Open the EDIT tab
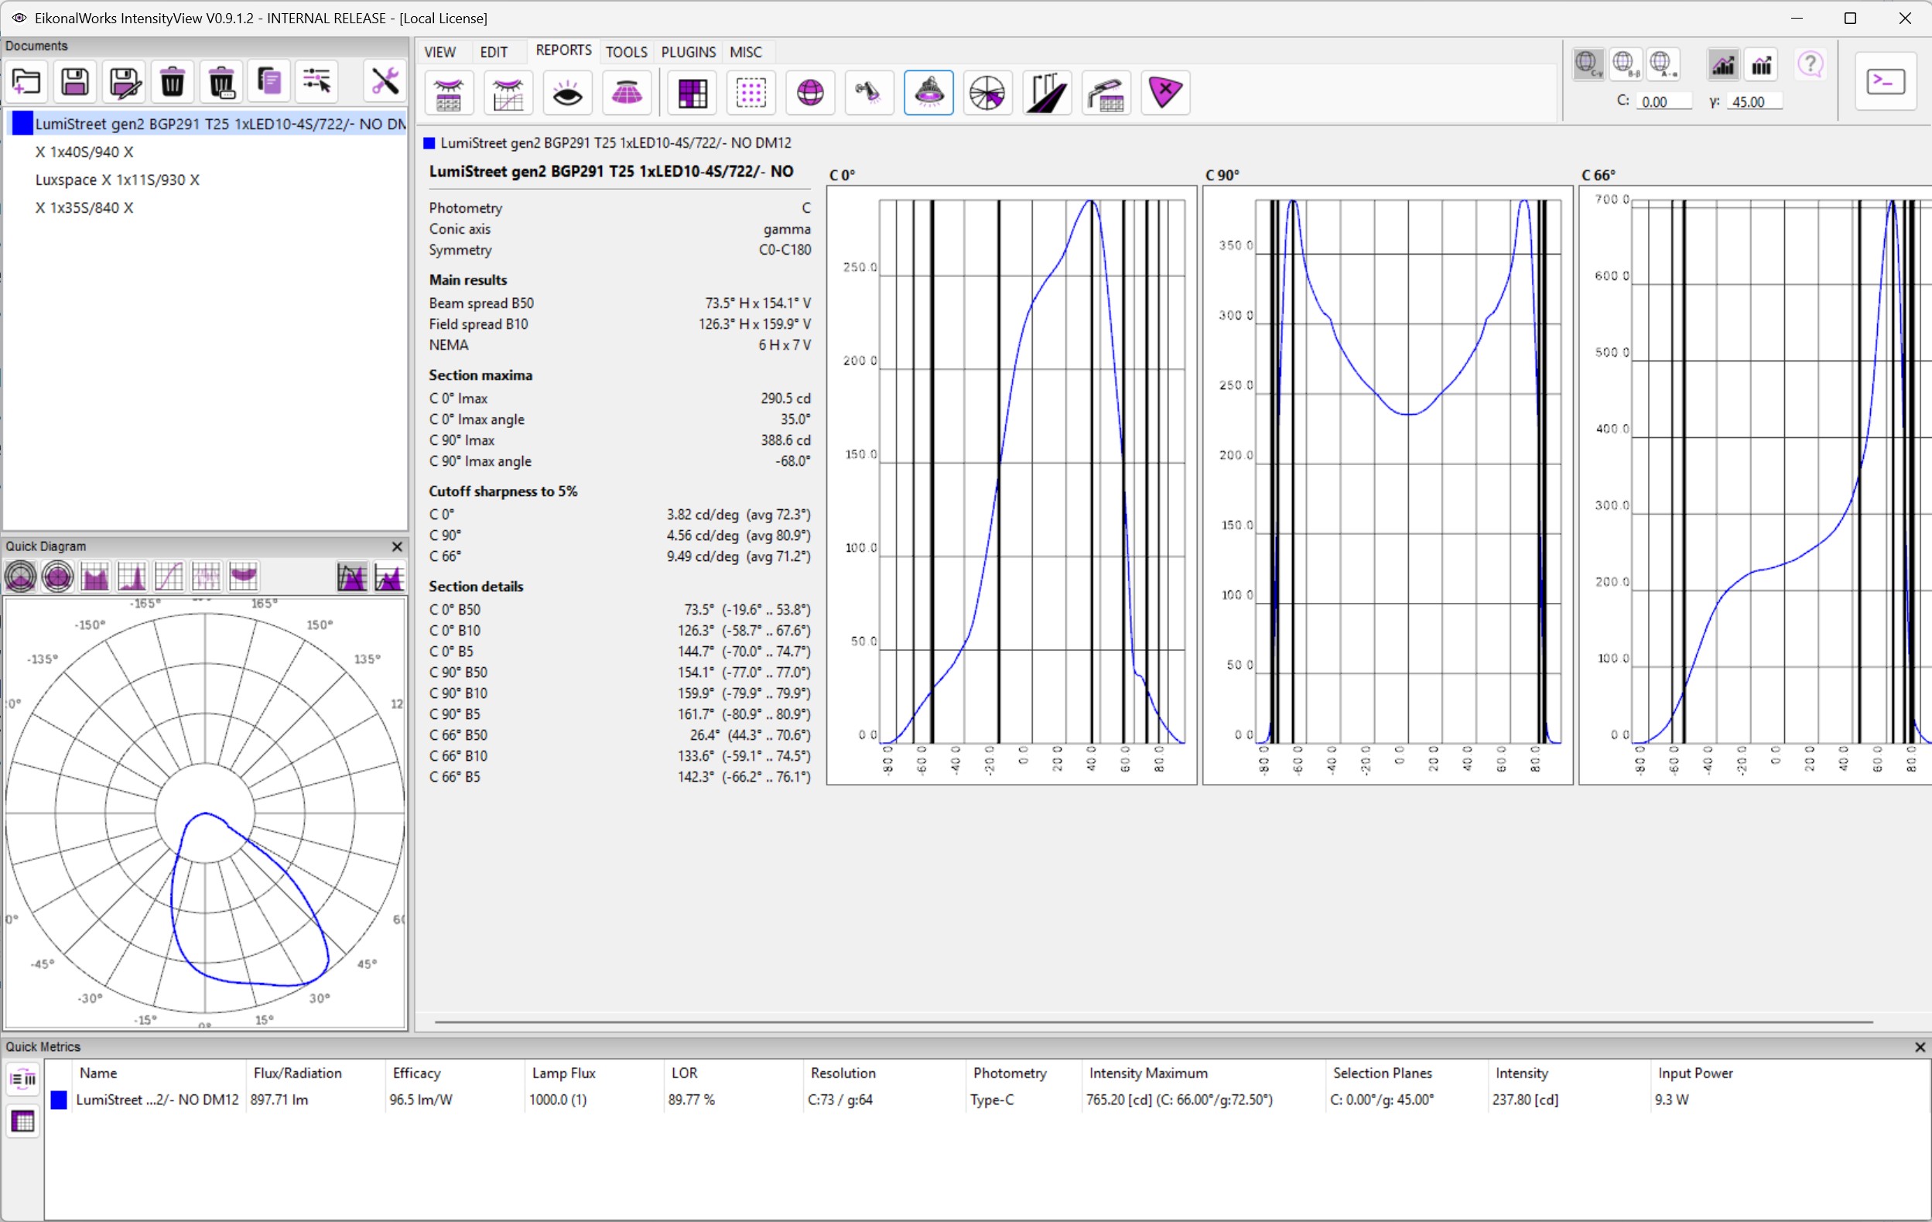1932x1222 pixels. point(494,52)
